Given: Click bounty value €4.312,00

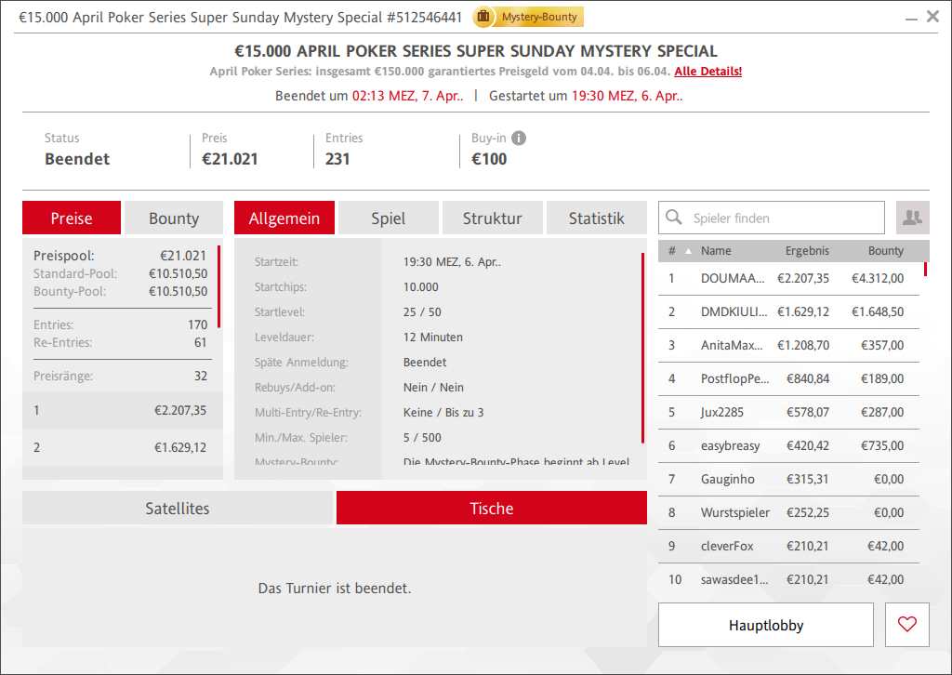Looking at the screenshot, I should click(x=878, y=278).
